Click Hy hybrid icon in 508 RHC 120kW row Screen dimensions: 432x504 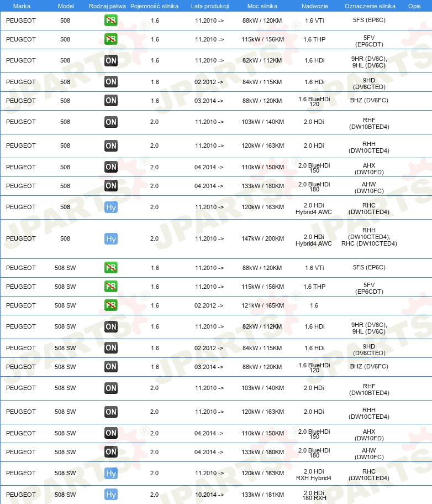click(110, 207)
